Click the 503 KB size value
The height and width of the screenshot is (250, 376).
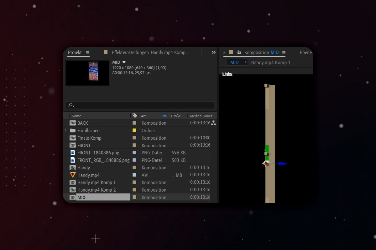(x=179, y=160)
